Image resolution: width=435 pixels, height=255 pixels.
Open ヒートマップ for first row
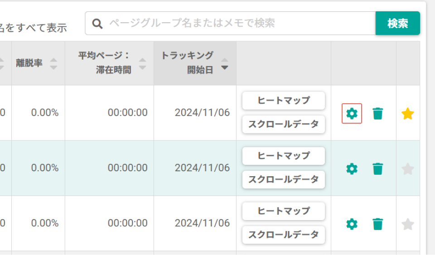click(x=284, y=101)
